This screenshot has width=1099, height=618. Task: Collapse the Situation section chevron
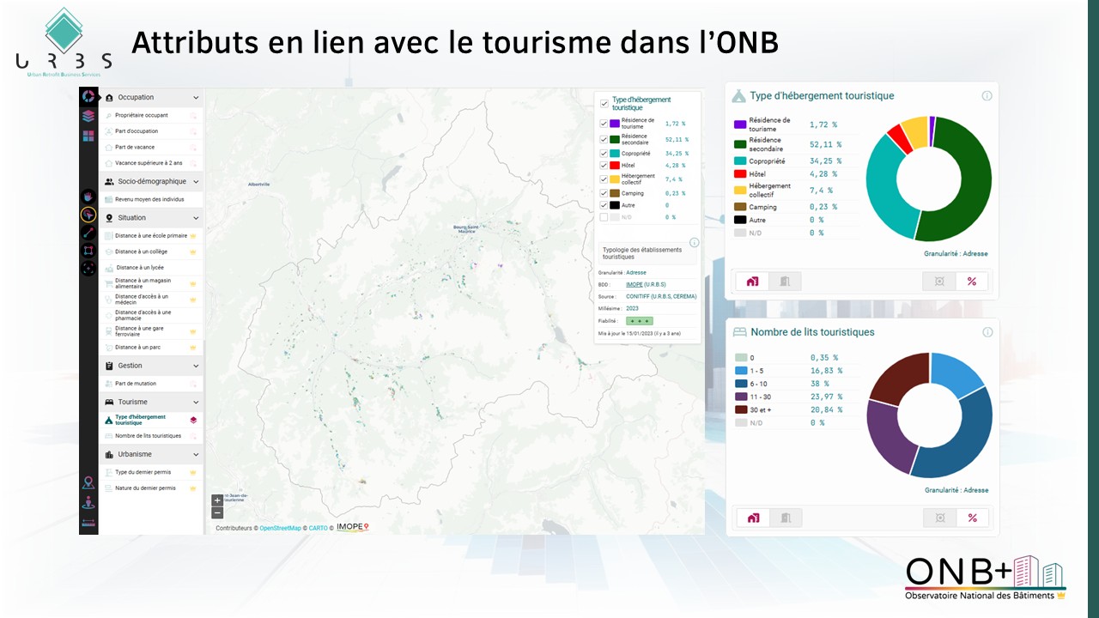(x=196, y=218)
